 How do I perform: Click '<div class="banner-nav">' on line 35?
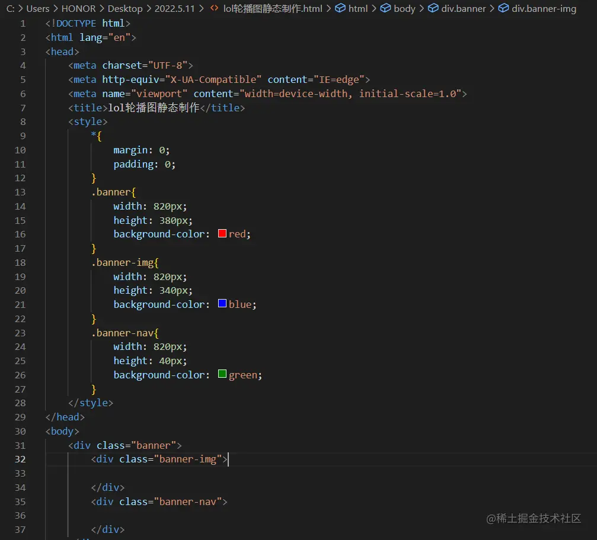[x=159, y=502]
